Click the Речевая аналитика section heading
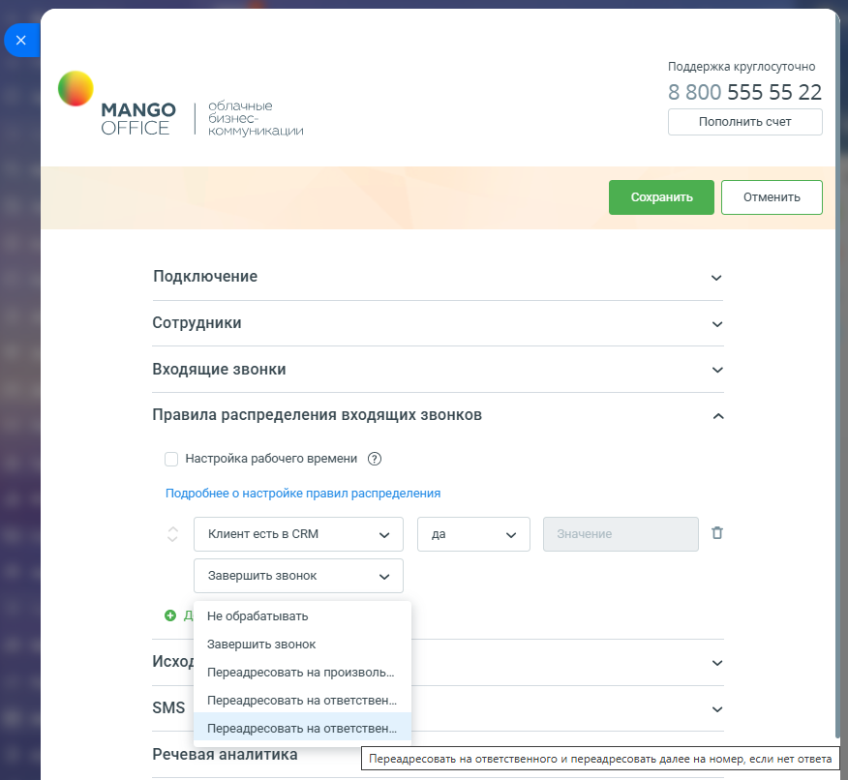The height and width of the screenshot is (780, 848). [225, 755]
